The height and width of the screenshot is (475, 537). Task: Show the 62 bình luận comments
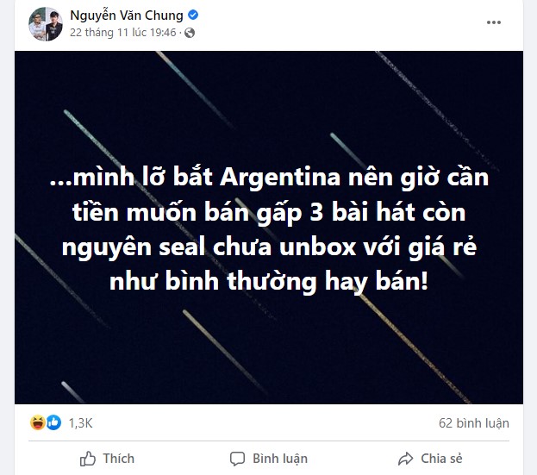[x=473, y=423]
